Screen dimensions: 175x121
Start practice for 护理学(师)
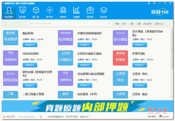[140, 65]
